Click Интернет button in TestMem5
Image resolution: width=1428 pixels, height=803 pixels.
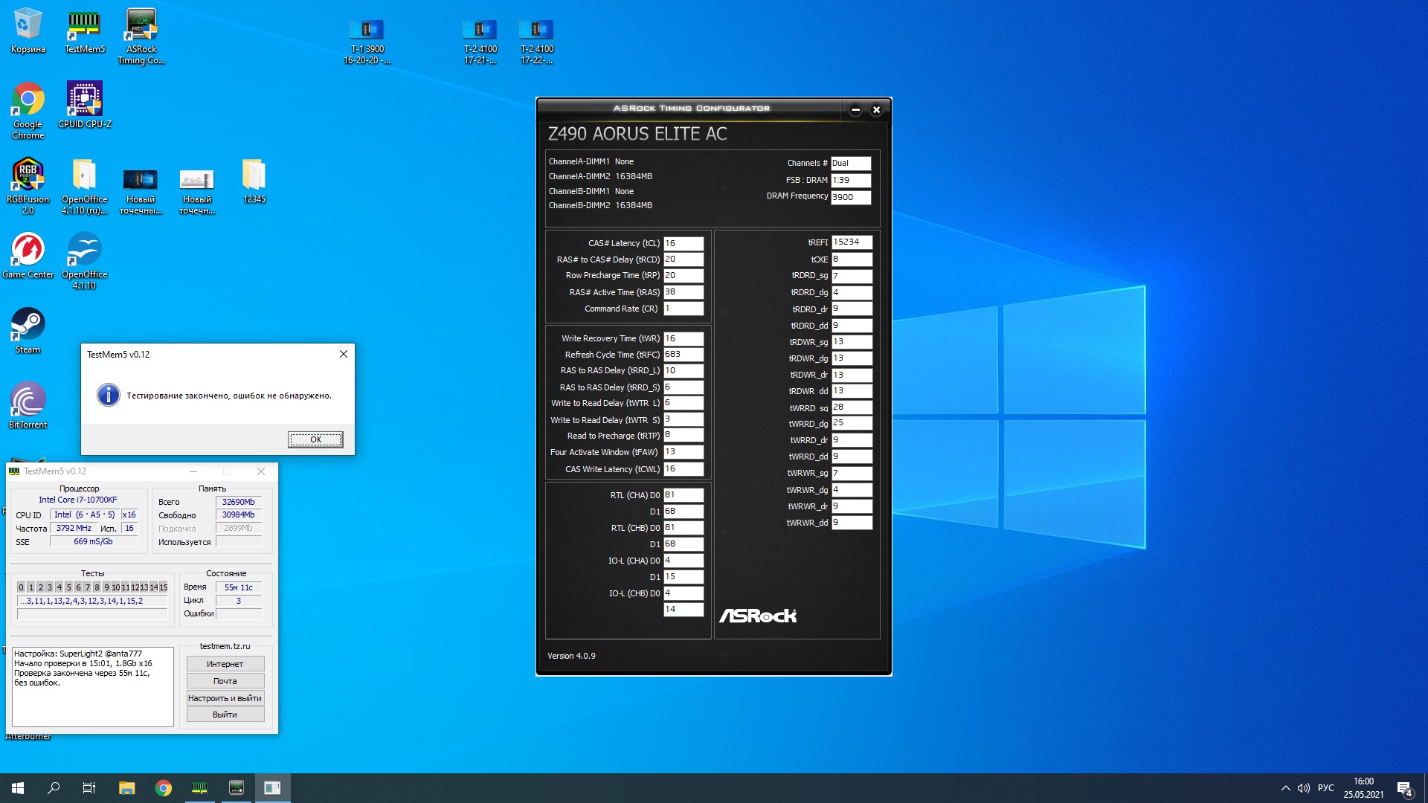coord(225,664)
